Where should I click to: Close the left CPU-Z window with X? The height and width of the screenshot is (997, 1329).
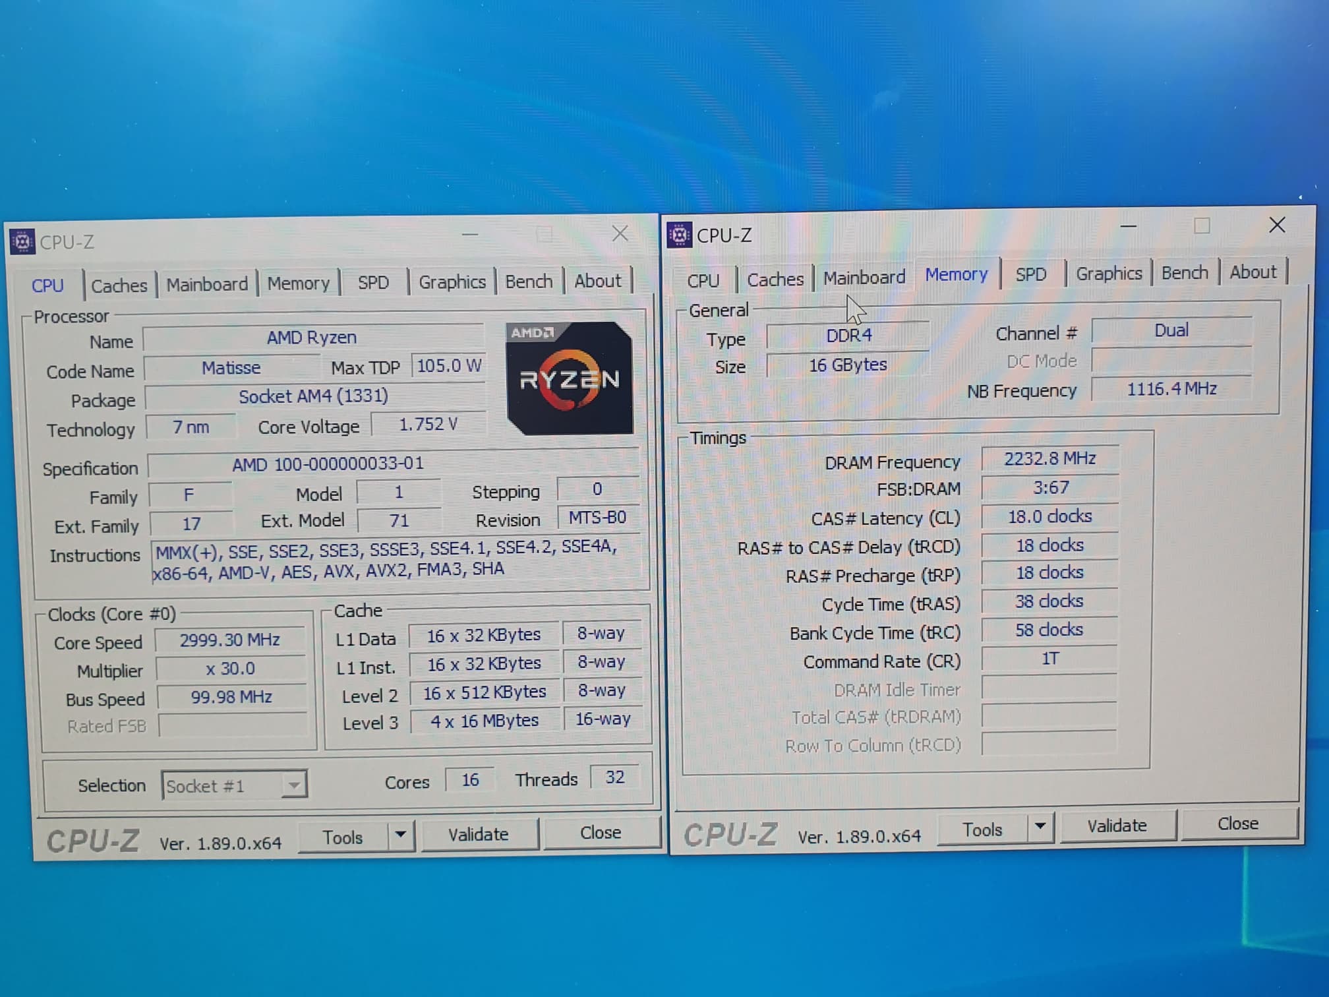click(x=620, y=233)
